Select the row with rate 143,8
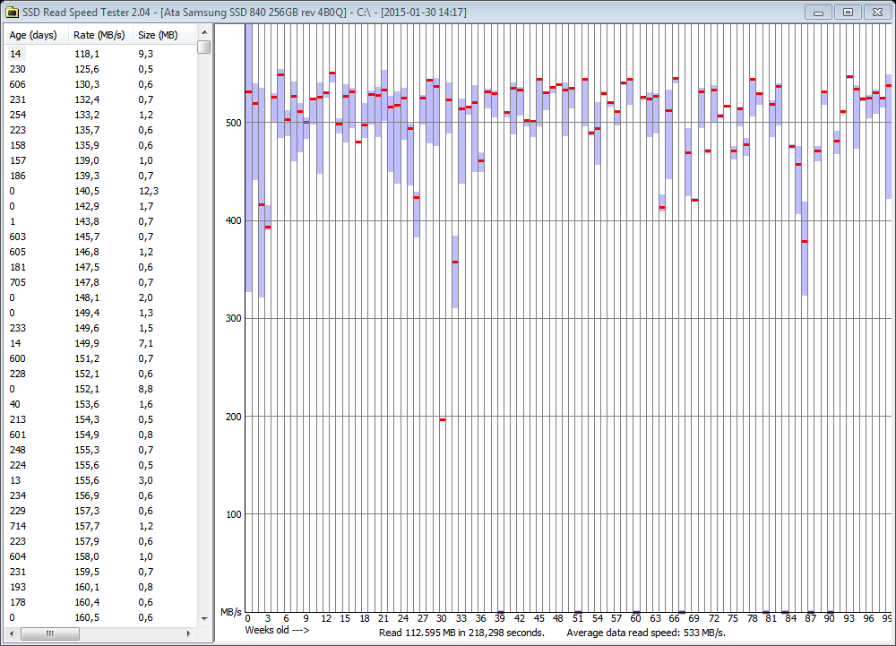896x646 pixels. point(100,221)
